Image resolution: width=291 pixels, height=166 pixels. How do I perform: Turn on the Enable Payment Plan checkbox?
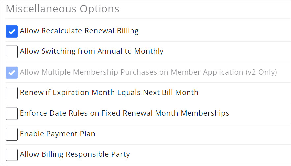(12, 134)
